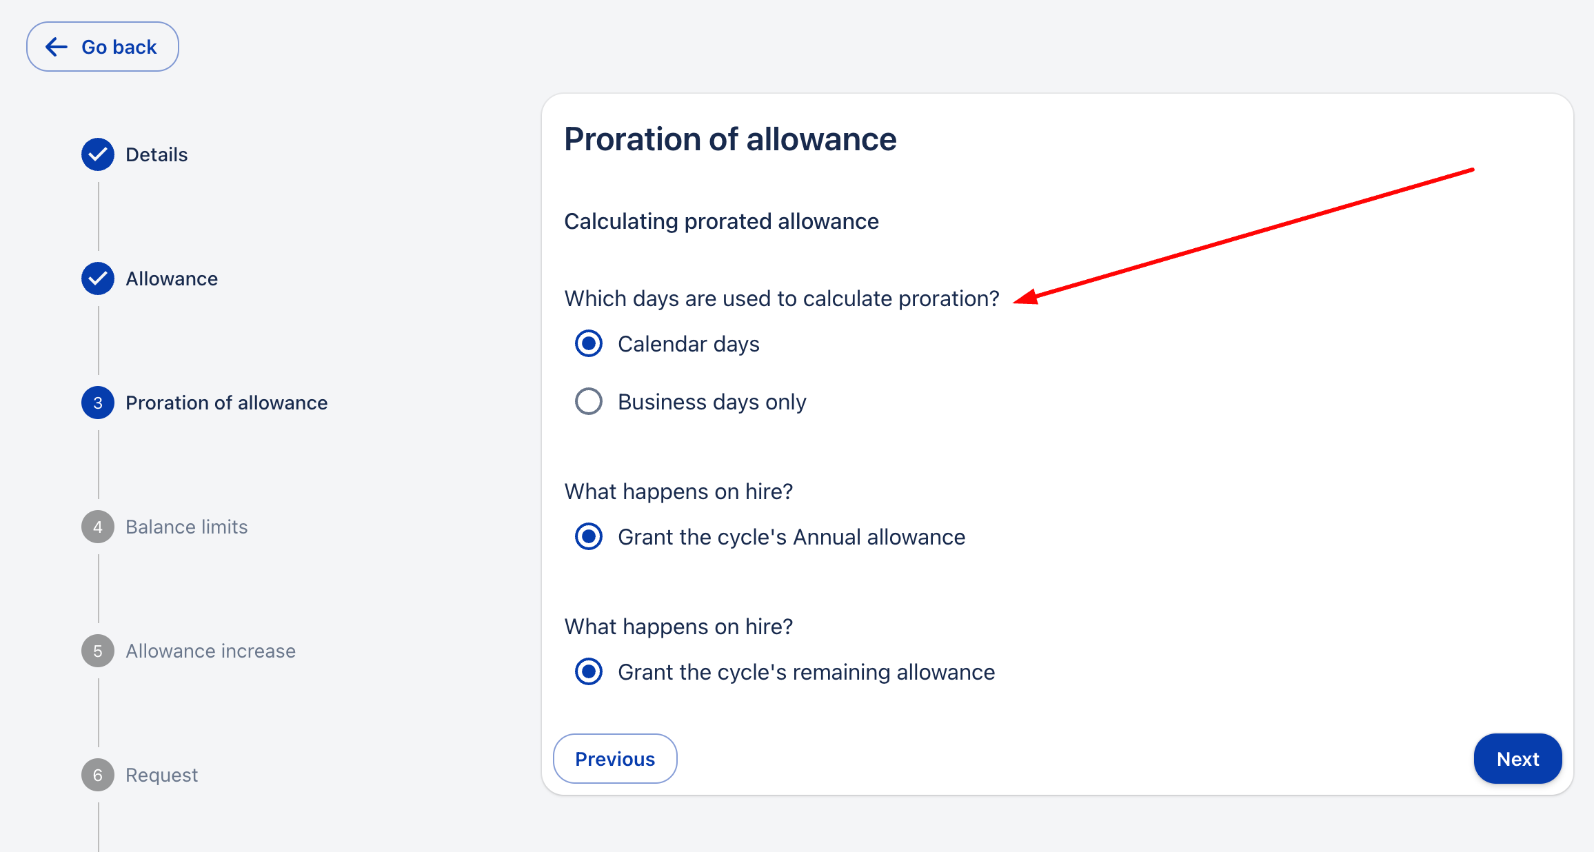Screen dimensions: 1594x852
Task: Jump to the Balance limits step label
Action: pos(186,527)
